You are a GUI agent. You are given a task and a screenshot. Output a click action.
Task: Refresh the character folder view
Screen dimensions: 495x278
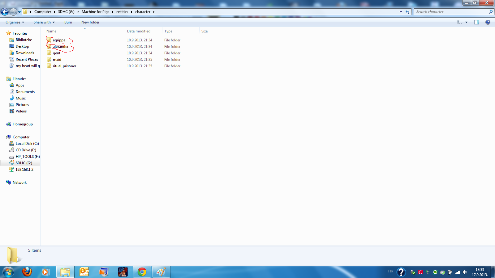click(x=408, y=12)
